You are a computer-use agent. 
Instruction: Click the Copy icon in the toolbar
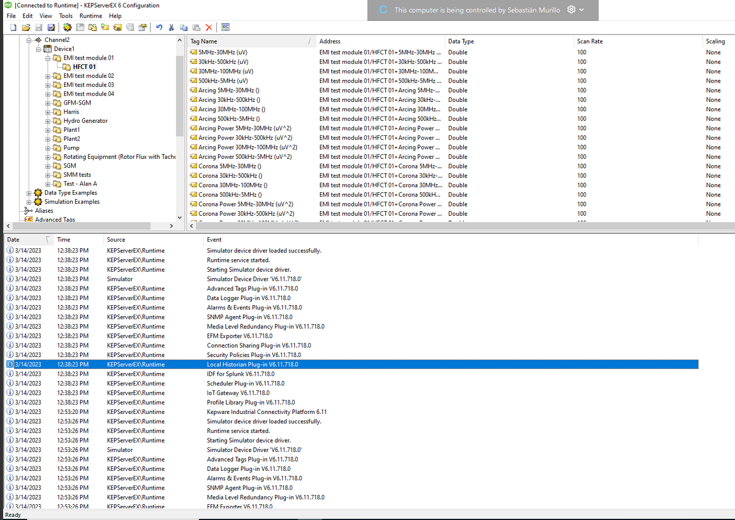[x=184, y=27]
